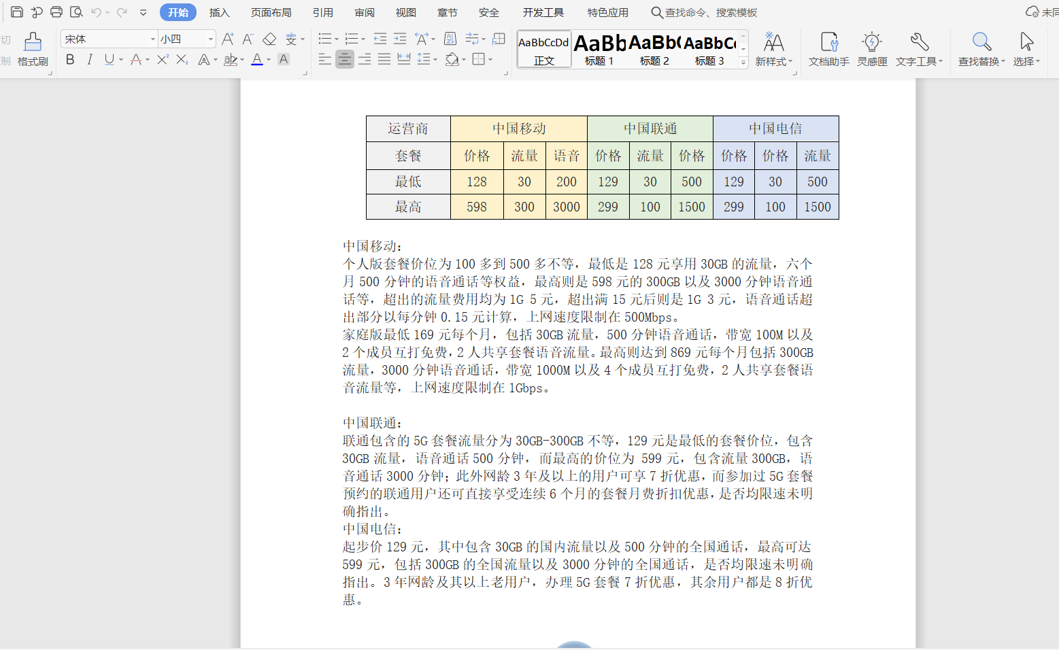This screenshot has height=650, width=1059.
Task: Align paragraph text to the right
Action: pyautogui.click(x=365, y=59)
